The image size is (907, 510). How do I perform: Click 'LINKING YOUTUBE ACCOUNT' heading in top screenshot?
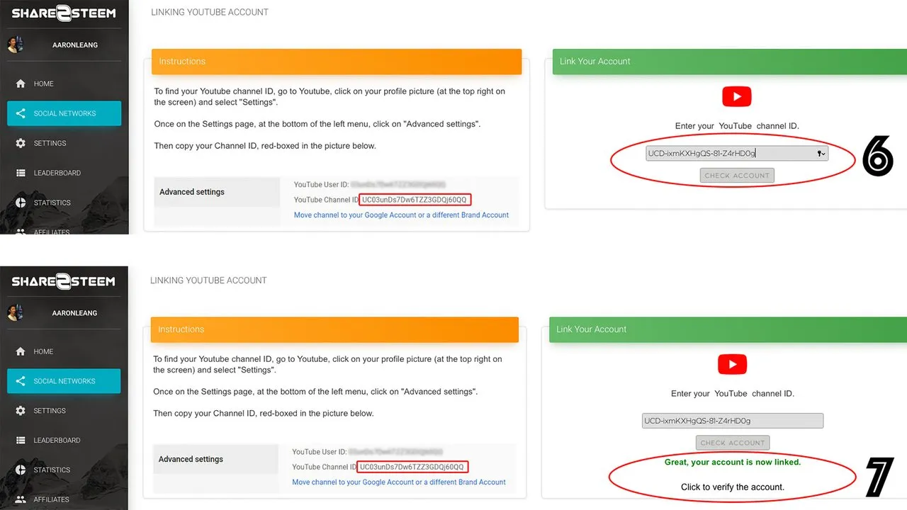[x=210, y=12]
